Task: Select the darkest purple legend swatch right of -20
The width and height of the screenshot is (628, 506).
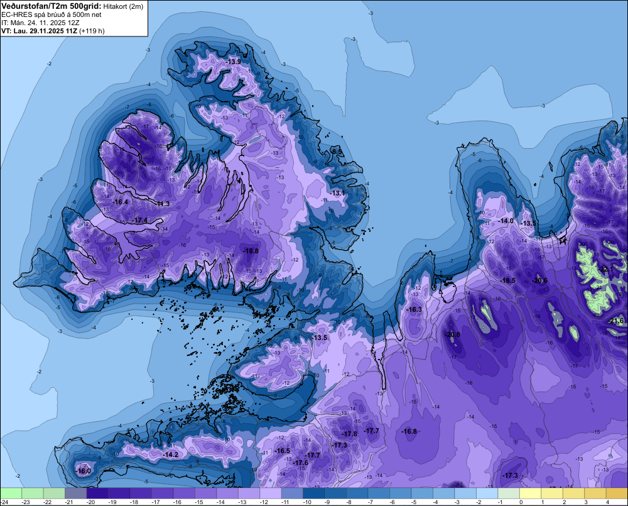Action: pos(97,493)
